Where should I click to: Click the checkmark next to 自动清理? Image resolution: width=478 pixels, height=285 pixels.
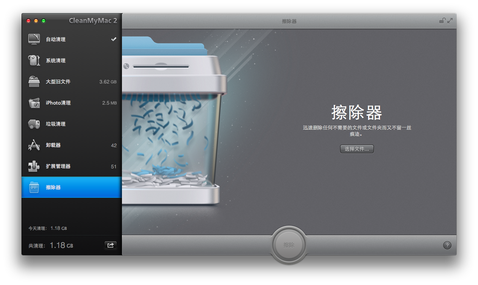pos(114,39)
